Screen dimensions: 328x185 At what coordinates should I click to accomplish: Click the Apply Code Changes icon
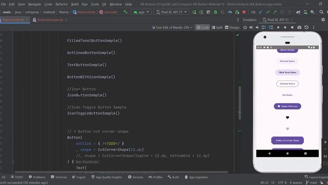click(201, 12)
